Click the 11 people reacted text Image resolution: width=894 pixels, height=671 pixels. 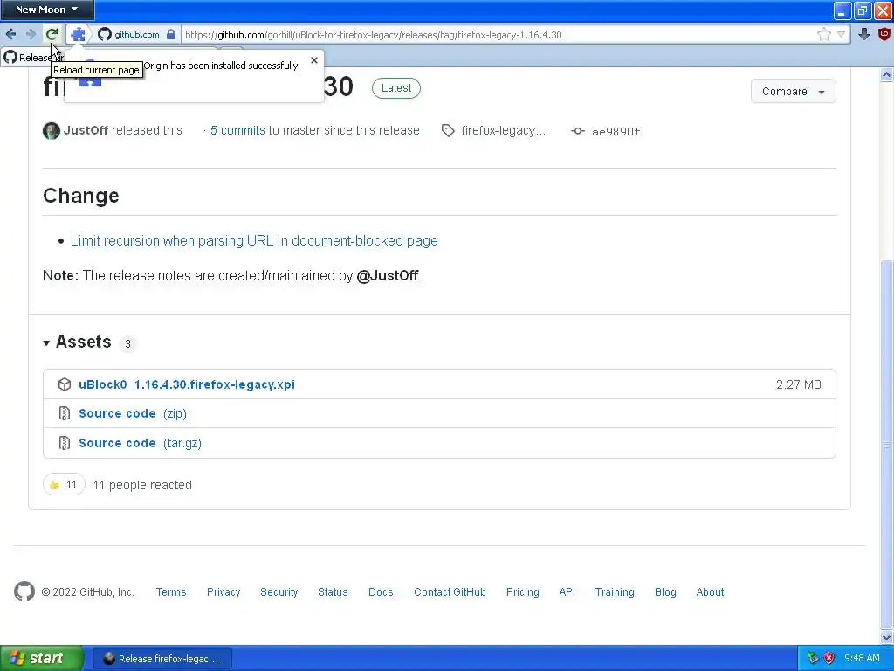pos(142,485)
